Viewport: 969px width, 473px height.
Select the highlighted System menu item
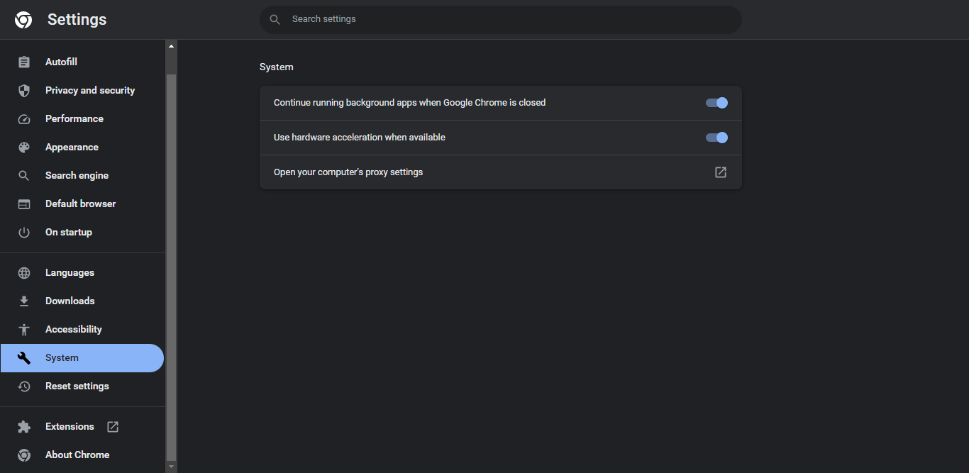(82, 358)
